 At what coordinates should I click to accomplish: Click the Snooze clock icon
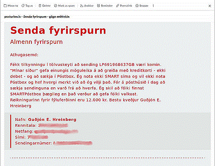(x=137, y=6)
